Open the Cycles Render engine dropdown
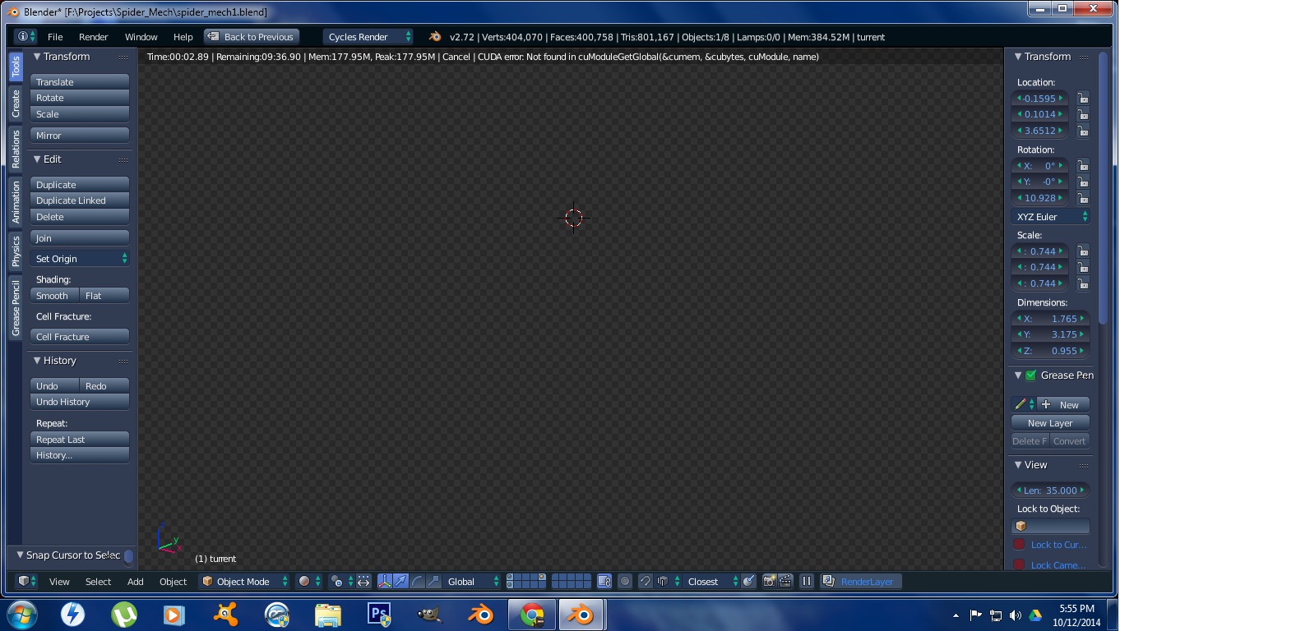 (x=368, y=37)
